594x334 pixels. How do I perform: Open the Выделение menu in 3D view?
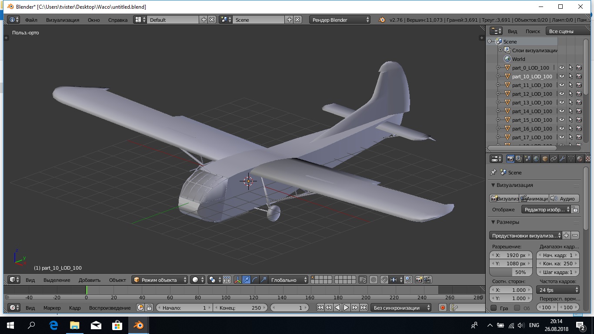57,280
